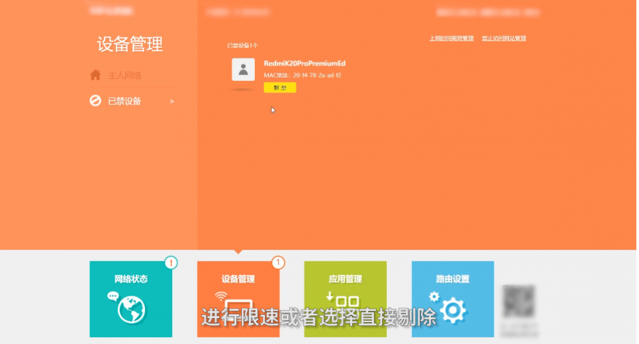Switch to the 路由设置 tile label
The image size is (639, 344).
453,279
